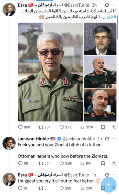View analytics showing 317K views
The width and height of the screenshot is (119, 195).
coord(87,127)
